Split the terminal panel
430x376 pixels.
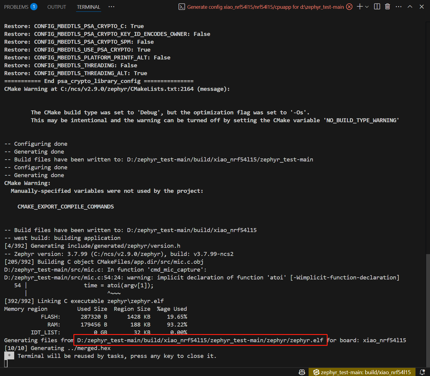click(x=377, y=7)
